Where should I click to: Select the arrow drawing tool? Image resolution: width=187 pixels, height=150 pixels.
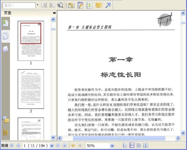108,5
